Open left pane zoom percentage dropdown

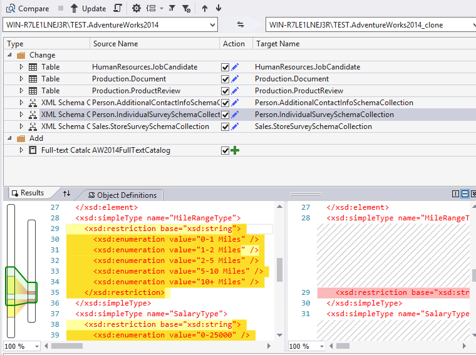tap(37, 346)
